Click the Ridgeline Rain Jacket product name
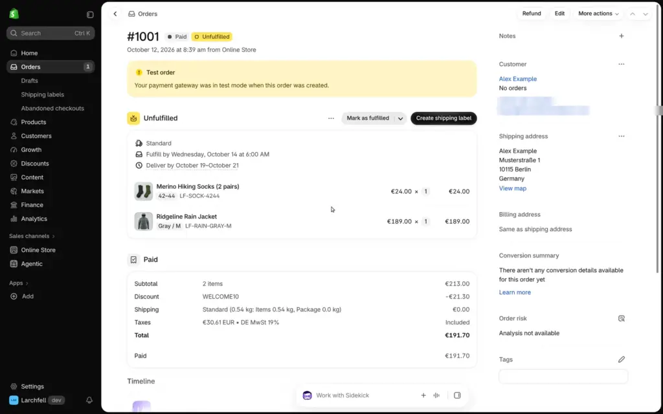 point(186,217)
